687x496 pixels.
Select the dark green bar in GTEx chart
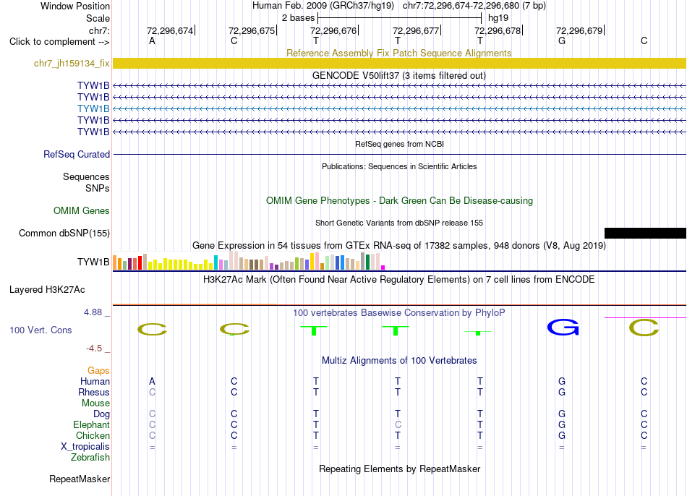click(367, 262)
